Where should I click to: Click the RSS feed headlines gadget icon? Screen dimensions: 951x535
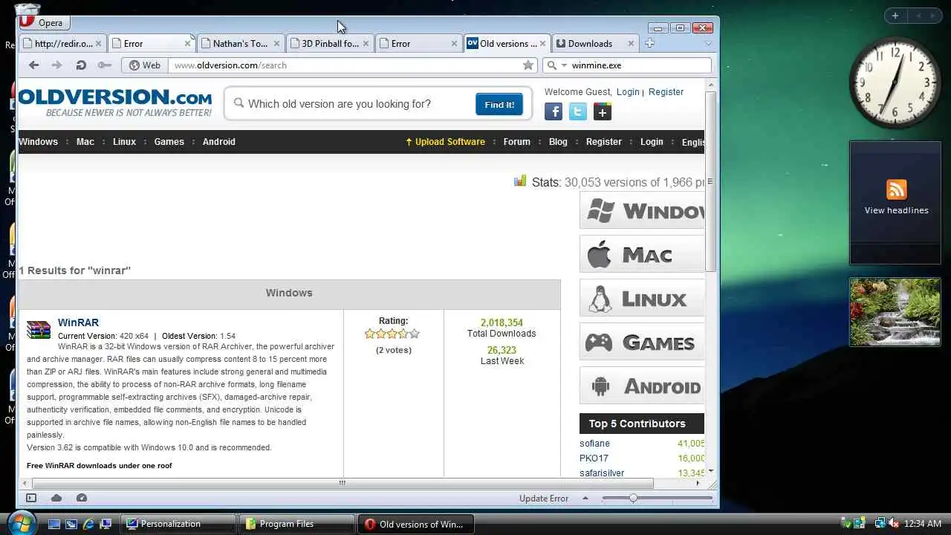pos(896,189)
